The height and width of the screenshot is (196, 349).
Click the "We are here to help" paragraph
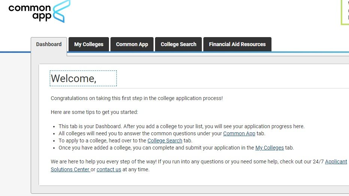coord(199,165)
